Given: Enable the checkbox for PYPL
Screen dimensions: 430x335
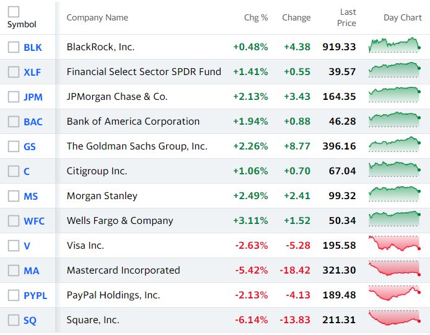Looking at the screenshot, I should [14, 295].
